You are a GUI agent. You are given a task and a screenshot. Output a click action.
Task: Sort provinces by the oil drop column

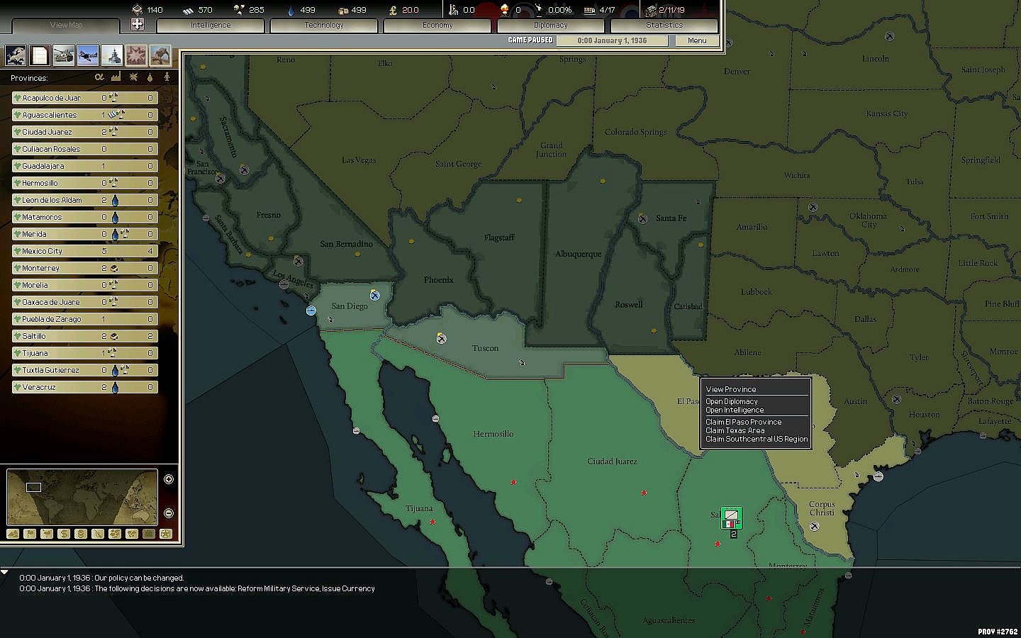[x=150, y=77]
